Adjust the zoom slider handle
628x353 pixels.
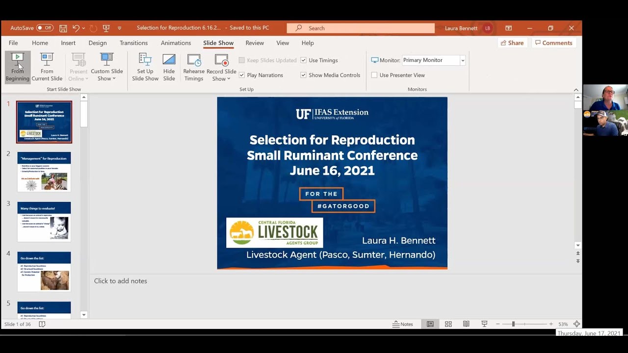(x=513, y=324)
